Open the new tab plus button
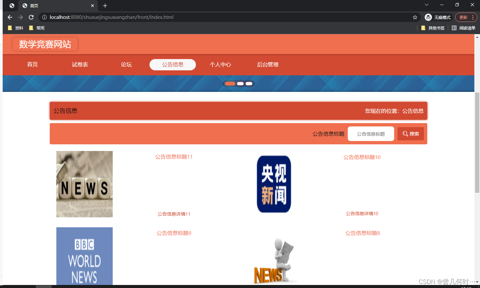Screen dimensions: 480x288 tap(105, 6)
